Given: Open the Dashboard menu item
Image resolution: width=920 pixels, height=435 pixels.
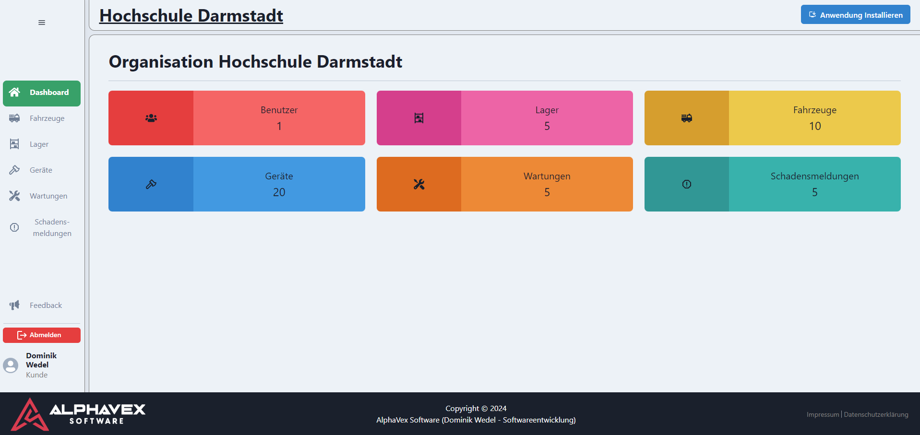Looking at the screenshot, I should tap(42, 93).
